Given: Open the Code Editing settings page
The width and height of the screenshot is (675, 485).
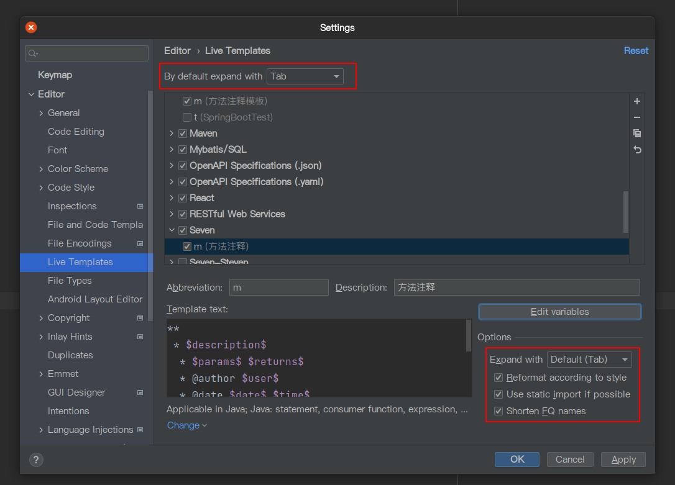Looking at the screenshot, I should pos(76,132).
